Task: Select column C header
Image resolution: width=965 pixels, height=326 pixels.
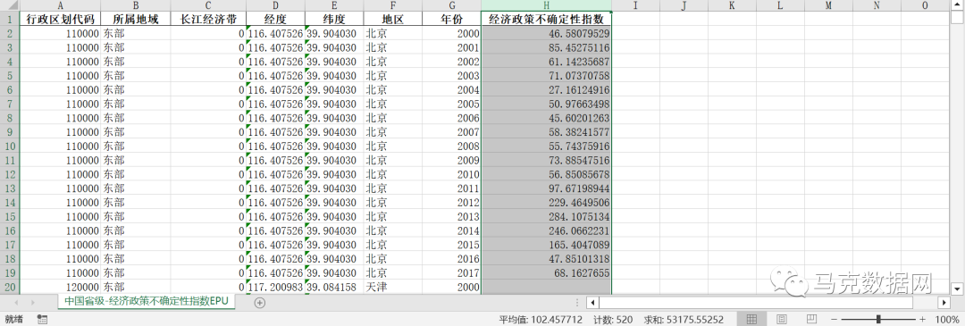Action: (208, 5)
